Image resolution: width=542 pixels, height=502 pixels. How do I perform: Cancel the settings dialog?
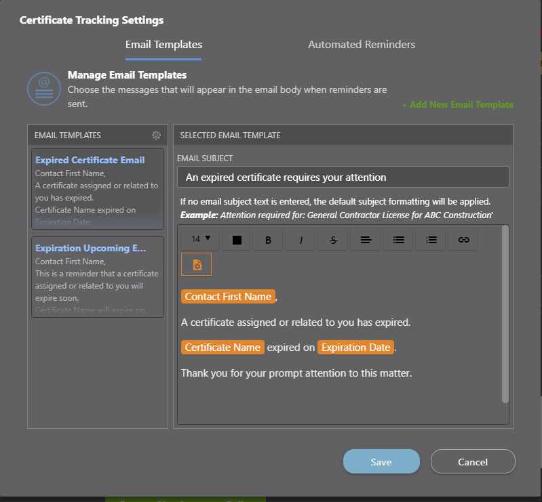[x=473, y=461]
